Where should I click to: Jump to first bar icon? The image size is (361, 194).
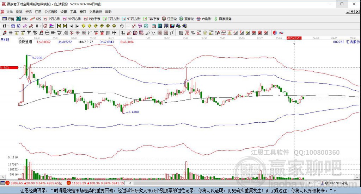(x=59, y=26)
